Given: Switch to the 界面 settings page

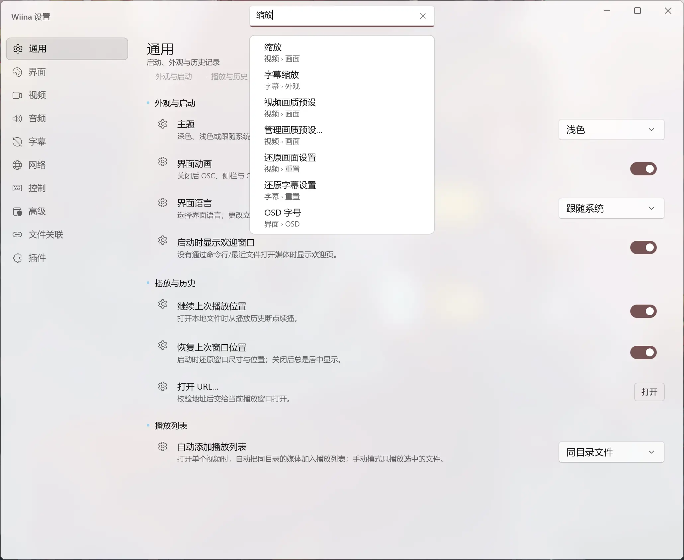Looking at the screenshot, I should pyautogui.click(x=67, y=72).
